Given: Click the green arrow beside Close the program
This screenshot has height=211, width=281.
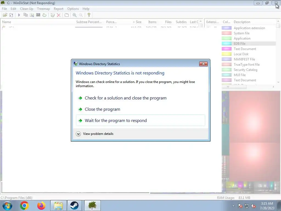Looking at the screenshot, I should tap(80, 109).
